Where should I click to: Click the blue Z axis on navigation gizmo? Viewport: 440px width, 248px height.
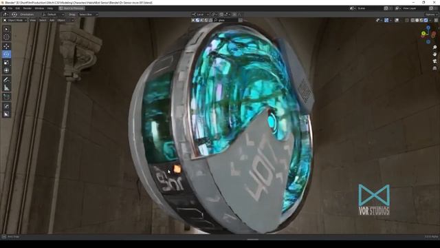pos(428,28)
